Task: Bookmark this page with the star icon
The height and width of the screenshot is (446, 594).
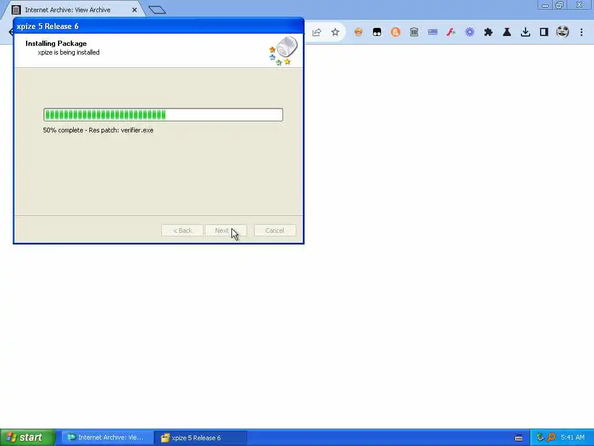Action: pyautogui.click(x=335, y=33)
